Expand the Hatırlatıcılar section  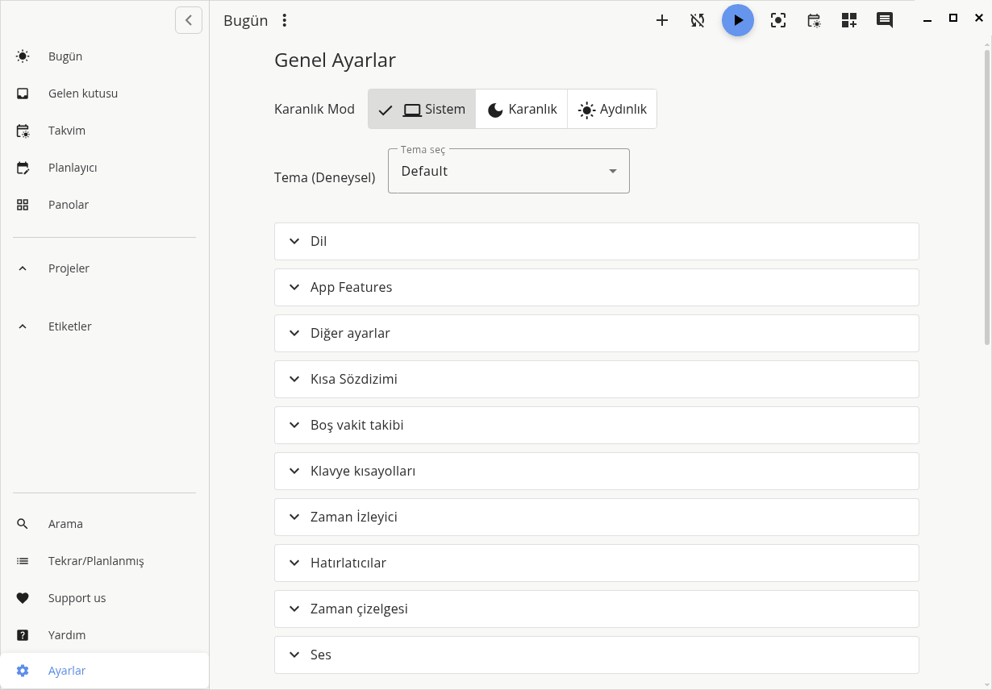[596, 563]
